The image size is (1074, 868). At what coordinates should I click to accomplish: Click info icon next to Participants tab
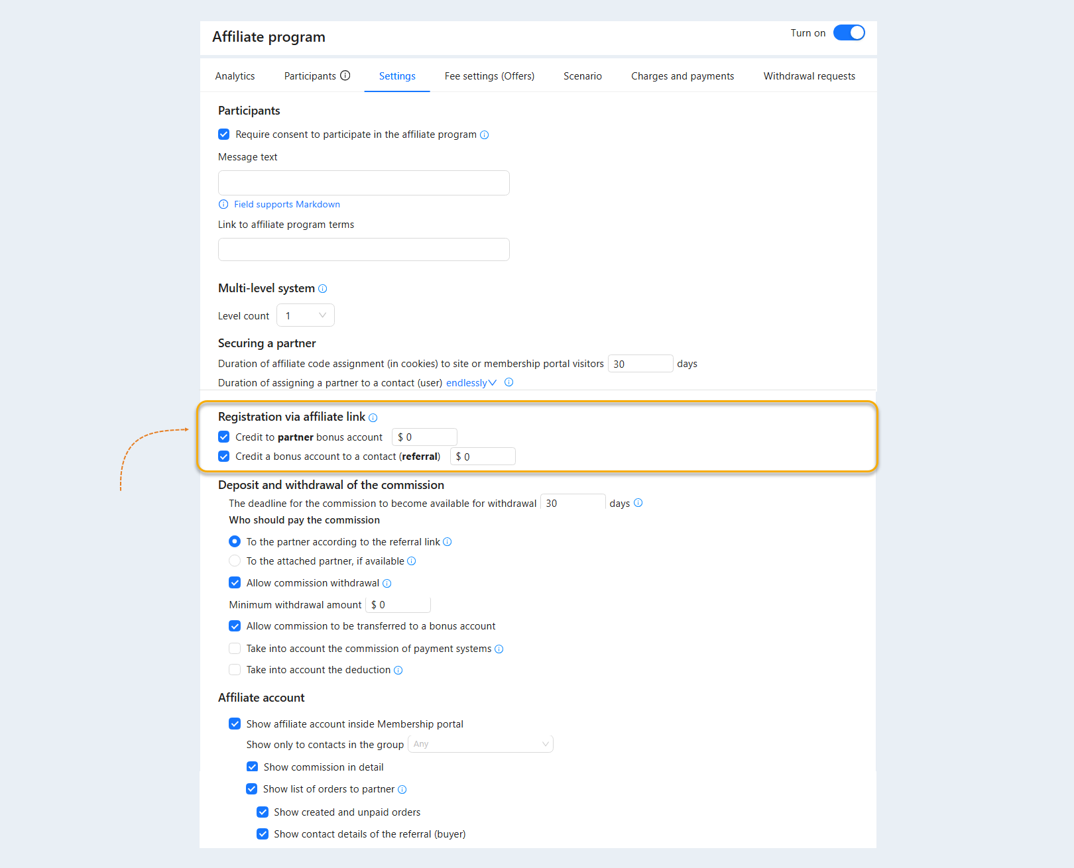coord(345,76)
